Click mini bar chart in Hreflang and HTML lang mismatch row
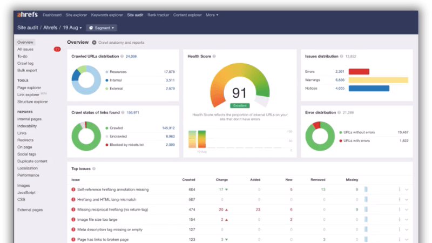432x243 pixels. coord(366,199)
